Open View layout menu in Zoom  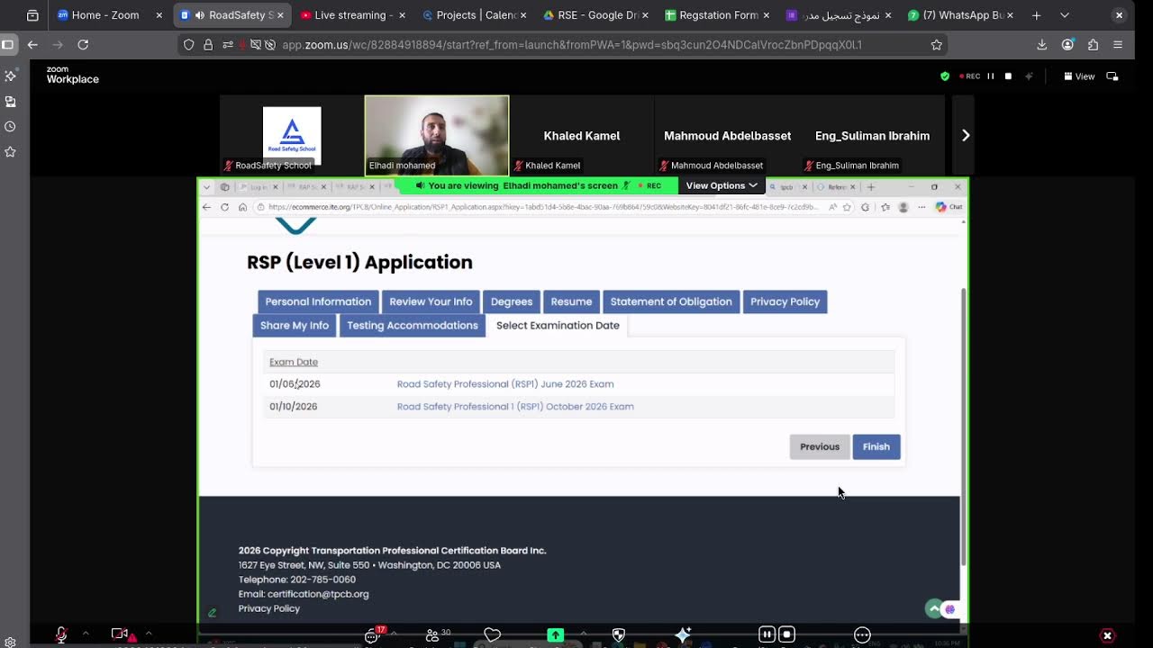tap(1079, 76)
